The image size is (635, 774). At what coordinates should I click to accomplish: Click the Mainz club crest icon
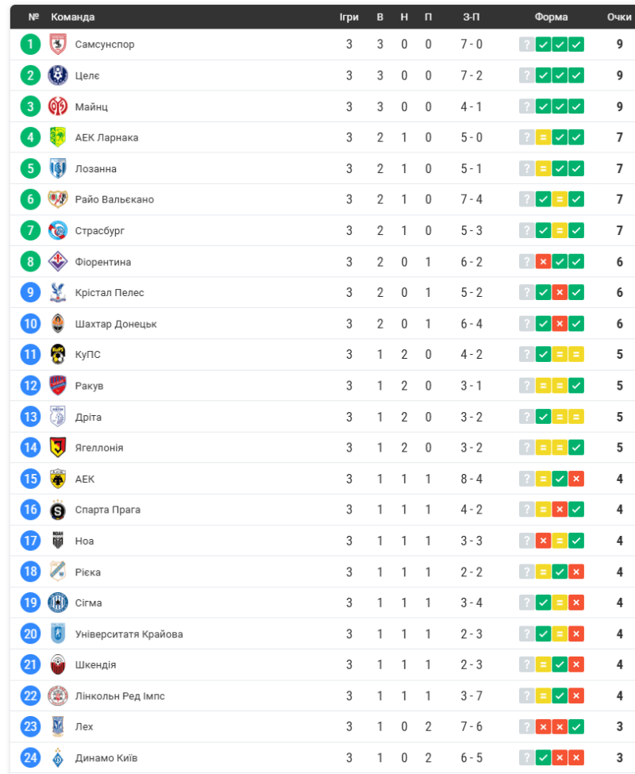click(58, 106)
